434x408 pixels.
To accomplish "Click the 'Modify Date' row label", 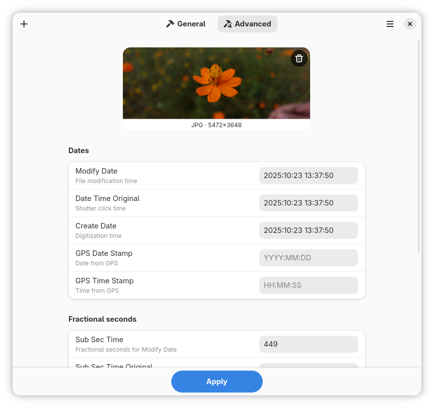I will 96,171.
